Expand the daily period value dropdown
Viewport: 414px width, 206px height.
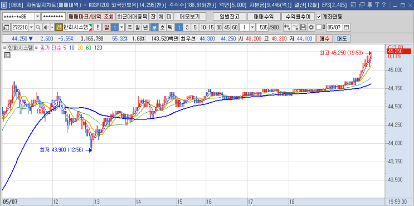(121, 27)
